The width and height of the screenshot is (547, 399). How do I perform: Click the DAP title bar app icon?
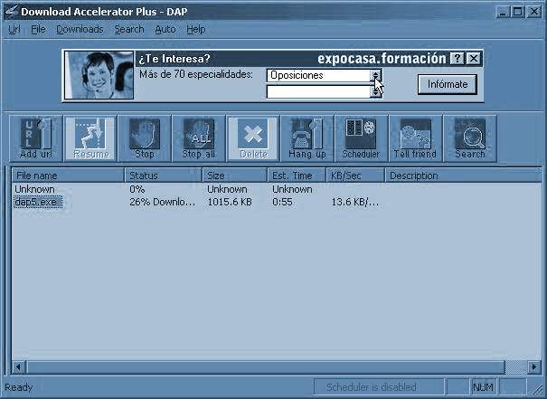[x=11, y=11]
